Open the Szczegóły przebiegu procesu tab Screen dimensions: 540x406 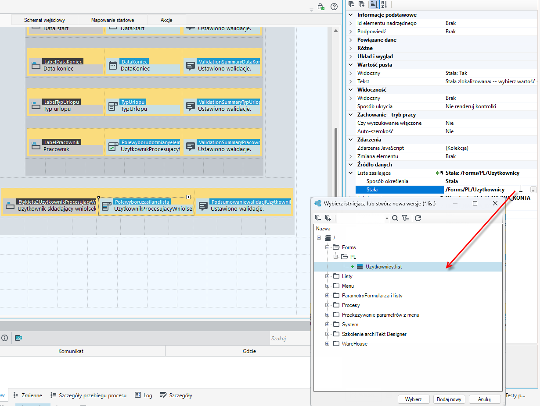pos(88,395)
